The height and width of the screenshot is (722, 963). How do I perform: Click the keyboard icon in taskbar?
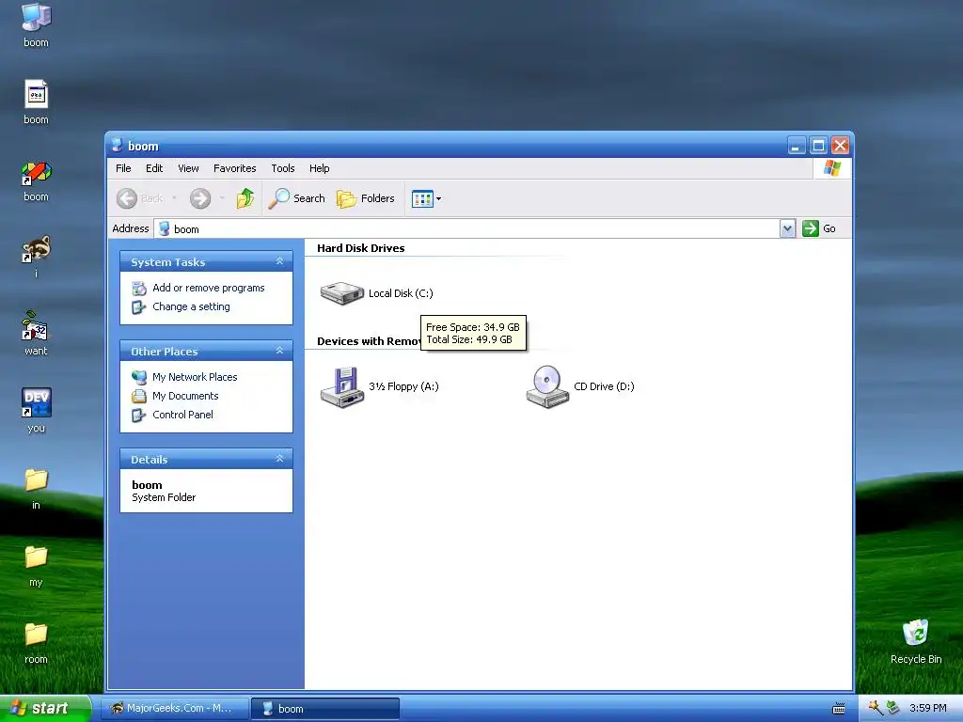click(x=838, y=709)
